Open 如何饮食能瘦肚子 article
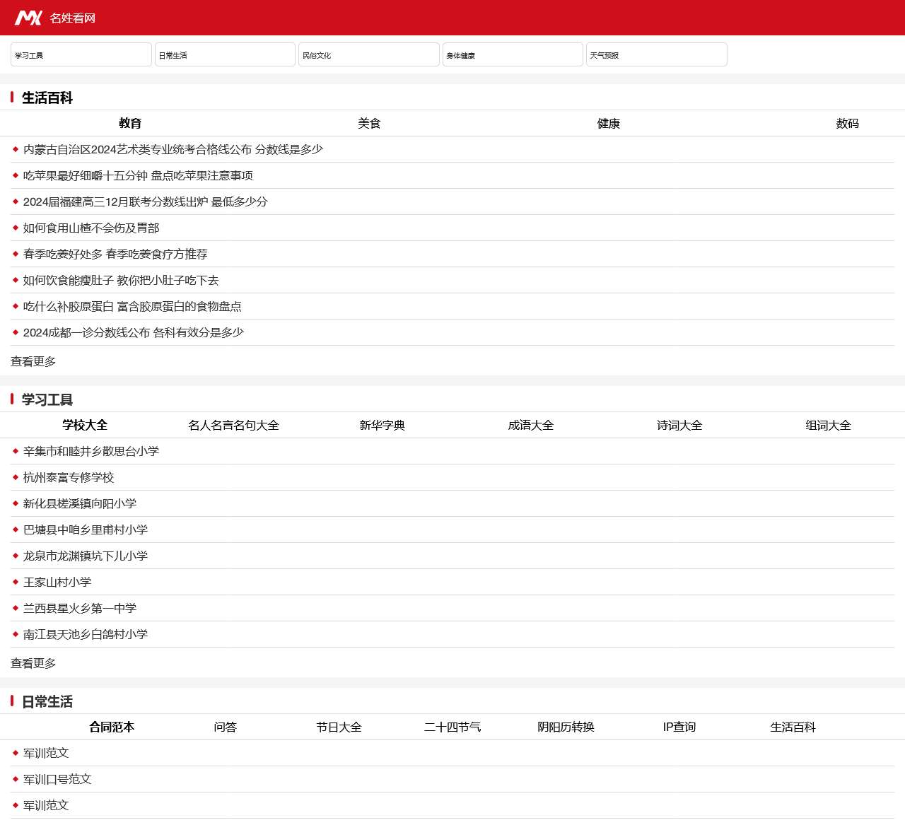The image size is (905, 825). tap(121, 280)
